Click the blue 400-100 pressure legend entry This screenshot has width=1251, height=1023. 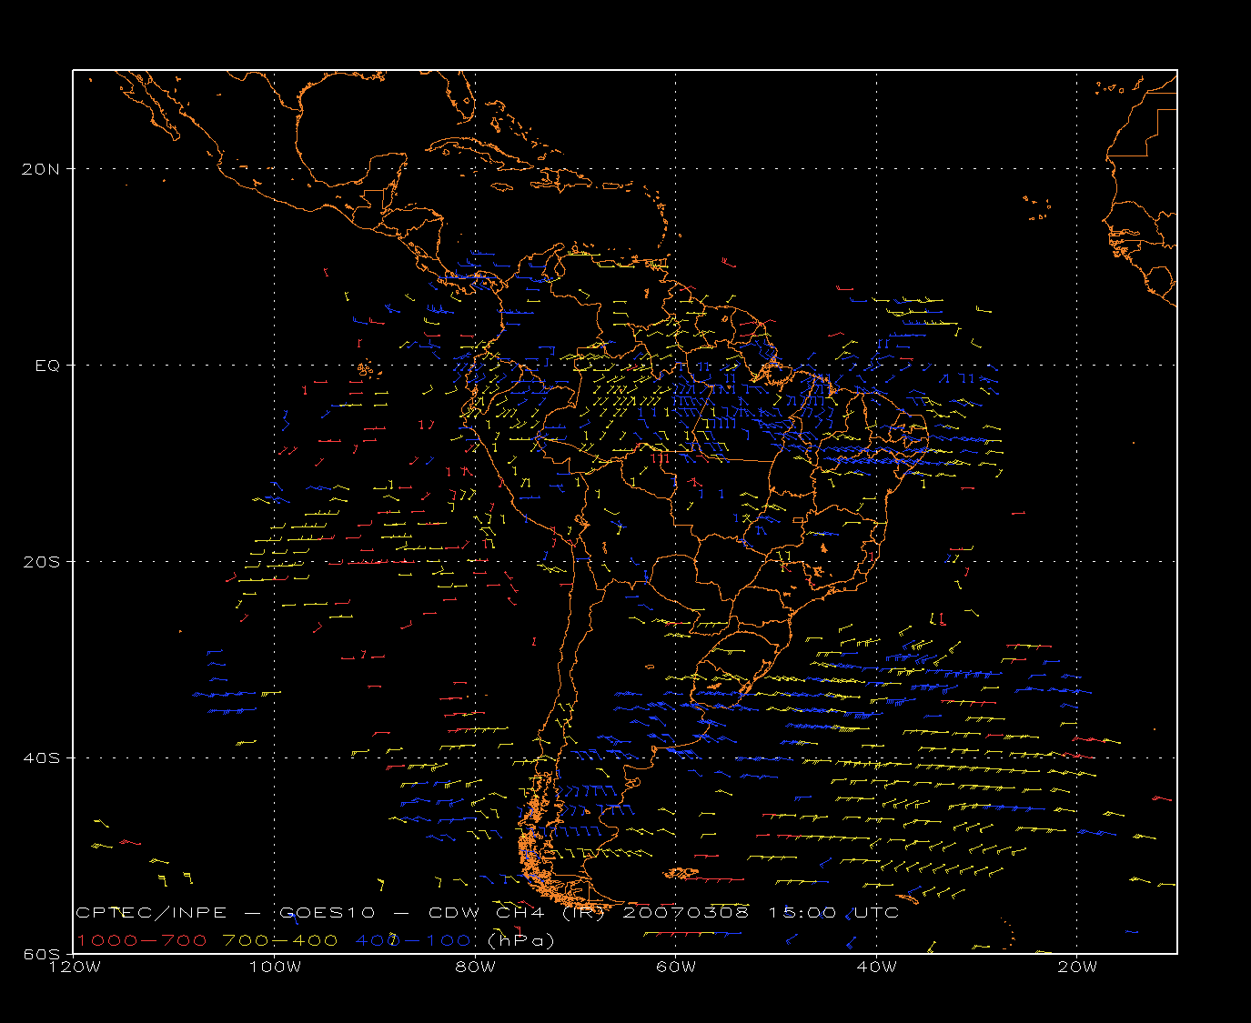click(x=413, y=940)
